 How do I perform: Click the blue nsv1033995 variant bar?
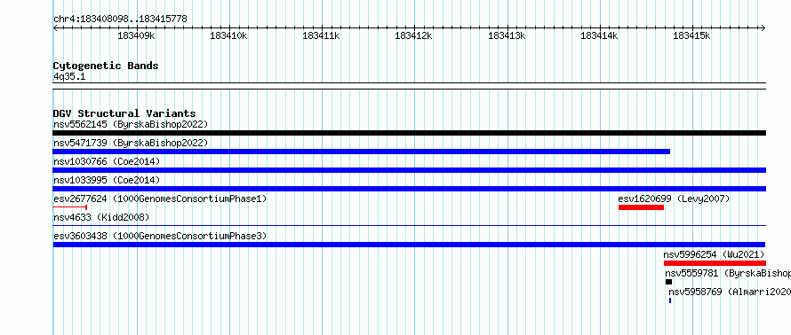409,189
